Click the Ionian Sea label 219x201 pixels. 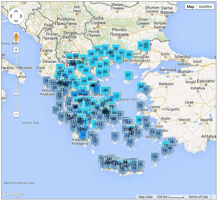tap(31, 123)
